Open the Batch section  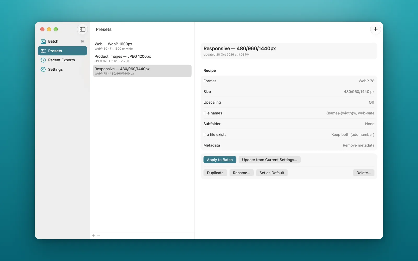tap(62, 41)
